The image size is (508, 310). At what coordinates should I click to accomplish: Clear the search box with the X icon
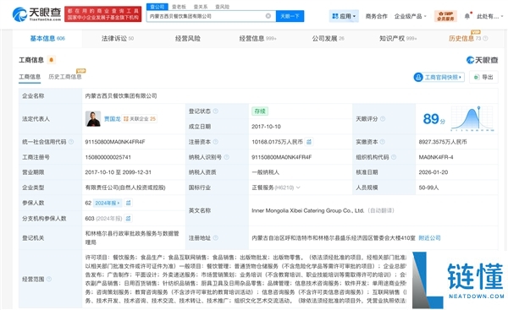268,16
